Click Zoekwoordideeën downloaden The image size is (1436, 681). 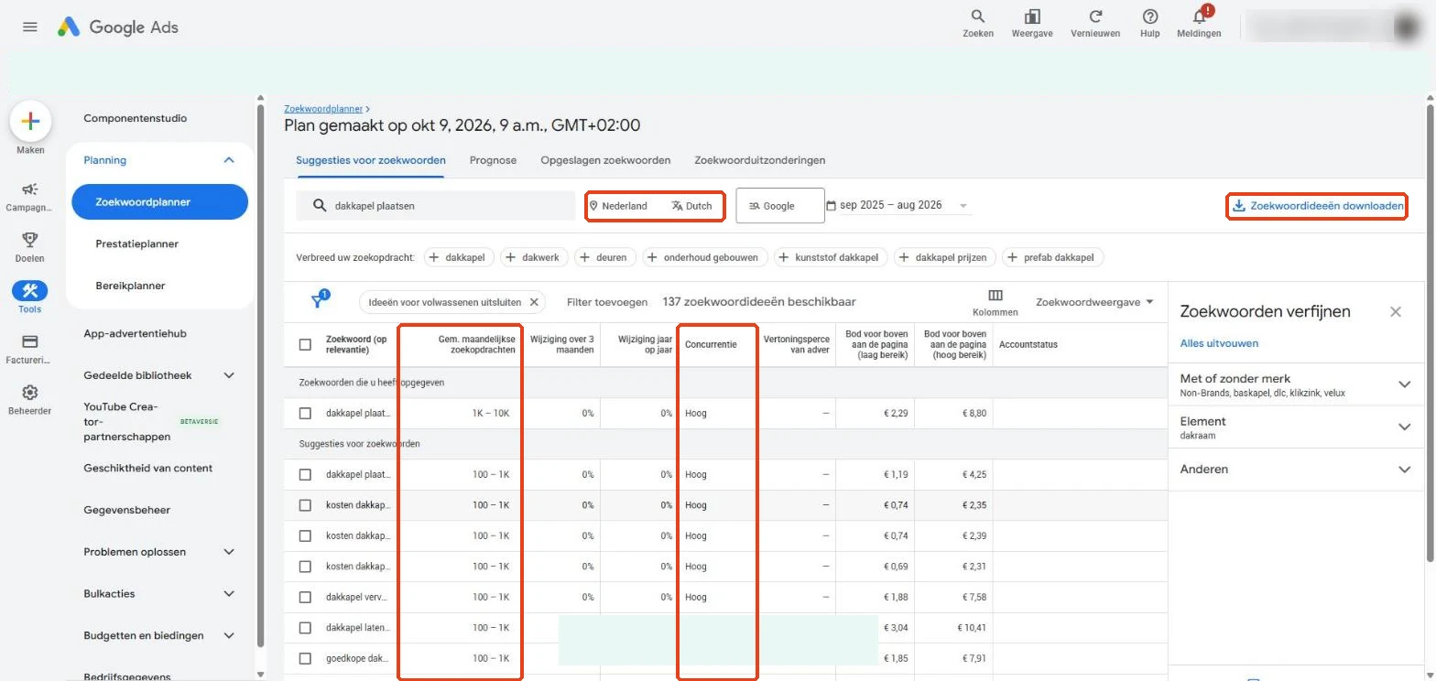click(x=1317, y=206)
